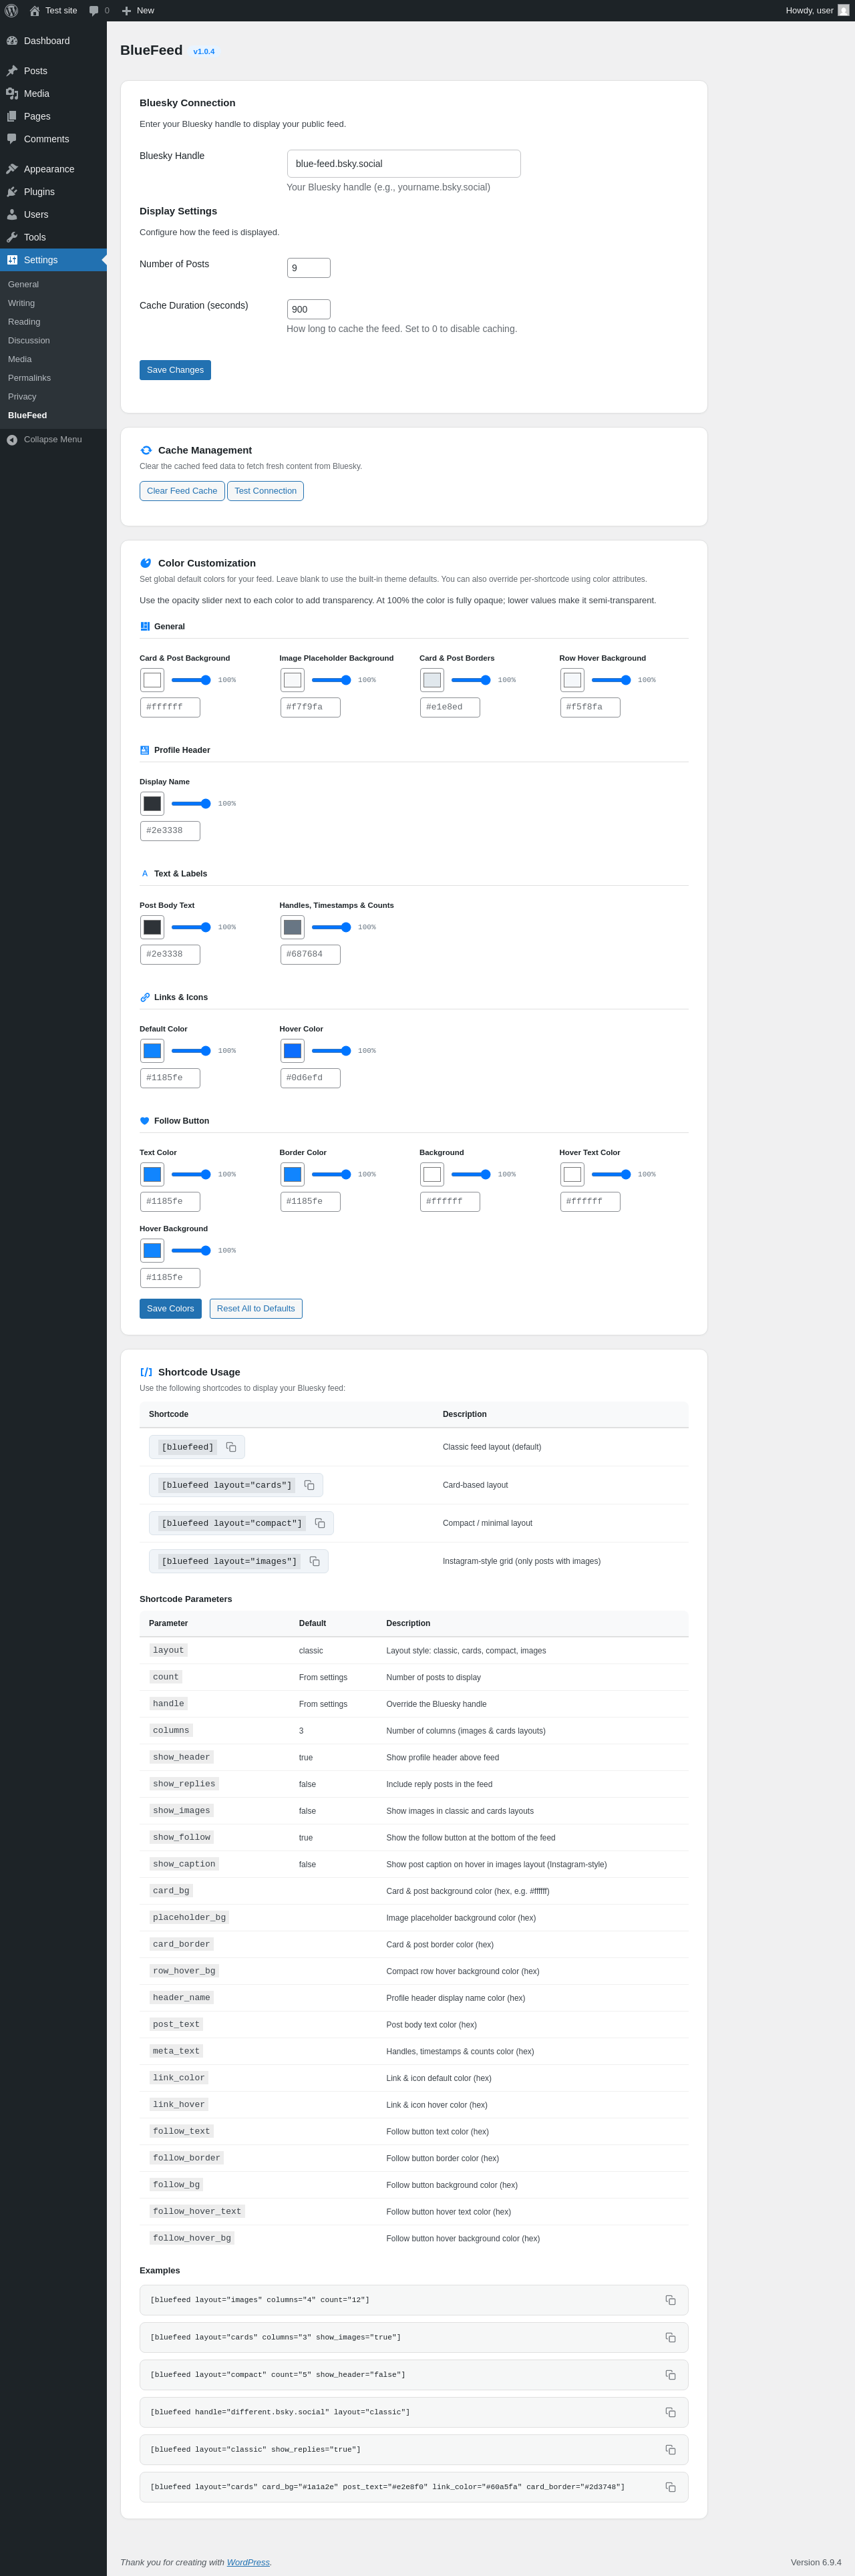855x2576 pixels.
Task: Open the Posts menu
Action: click(53, 71)
